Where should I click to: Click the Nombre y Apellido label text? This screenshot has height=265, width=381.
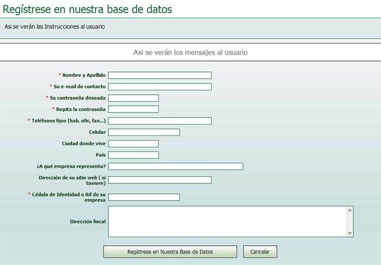tap(84, 75)
